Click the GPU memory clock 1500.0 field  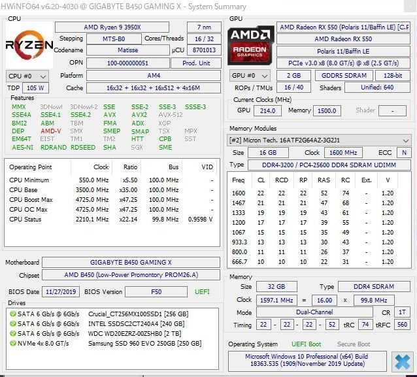coord(327,110)
